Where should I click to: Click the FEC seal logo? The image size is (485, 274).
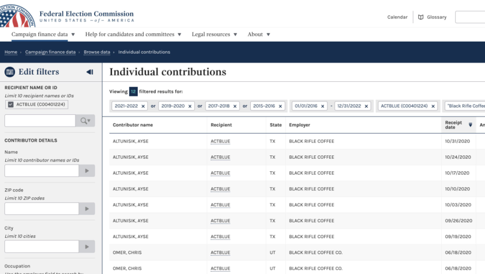pos(17,15)
